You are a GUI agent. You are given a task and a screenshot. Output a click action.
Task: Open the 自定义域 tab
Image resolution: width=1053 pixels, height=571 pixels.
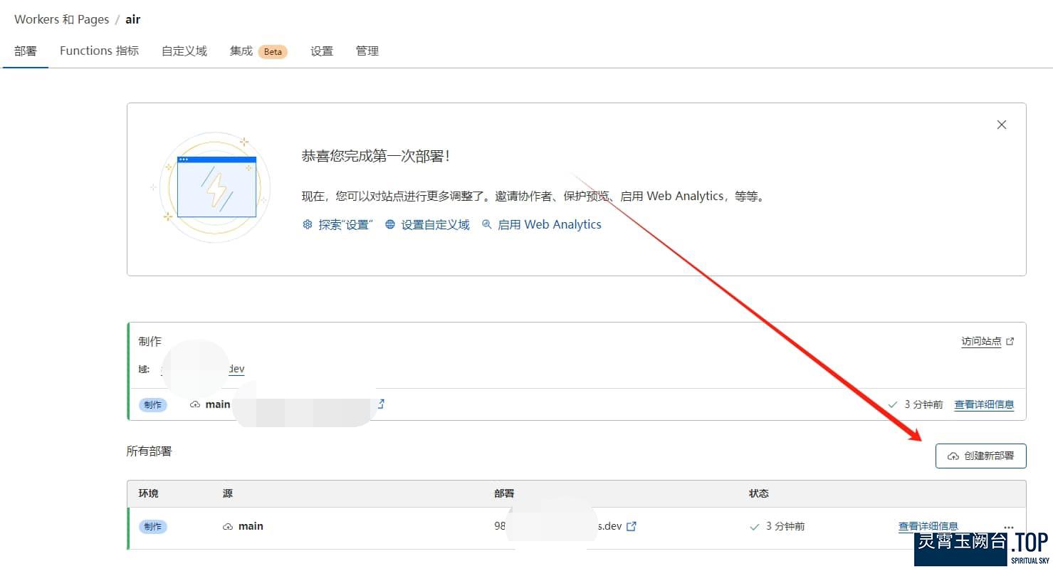(184, 51)
